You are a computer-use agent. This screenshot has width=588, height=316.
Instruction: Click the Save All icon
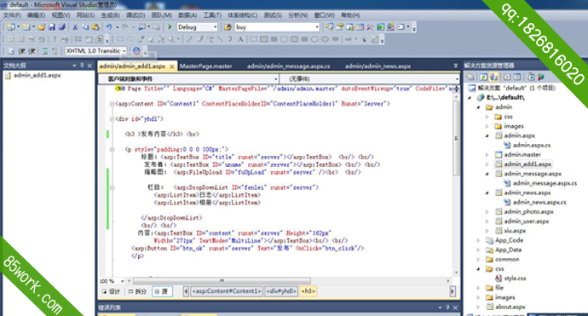62,27
